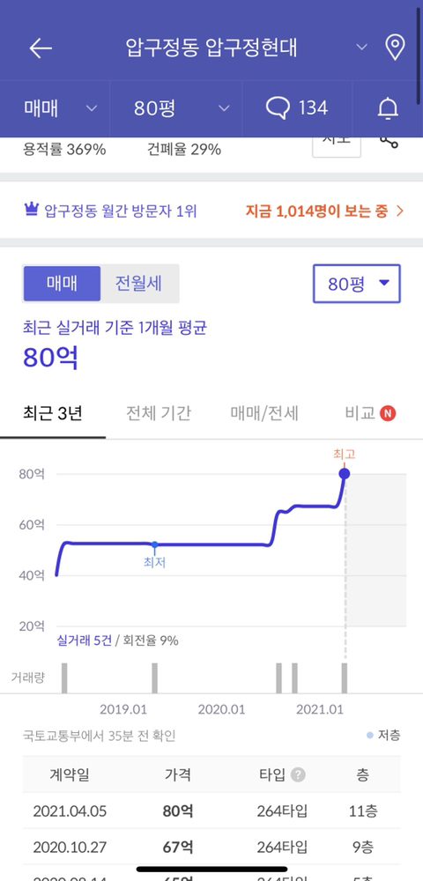
Task: Switch to the 전월세 toggle
Action: [138, 284]
